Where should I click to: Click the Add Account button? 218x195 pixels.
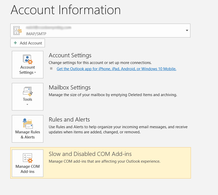tap(28, 43)
